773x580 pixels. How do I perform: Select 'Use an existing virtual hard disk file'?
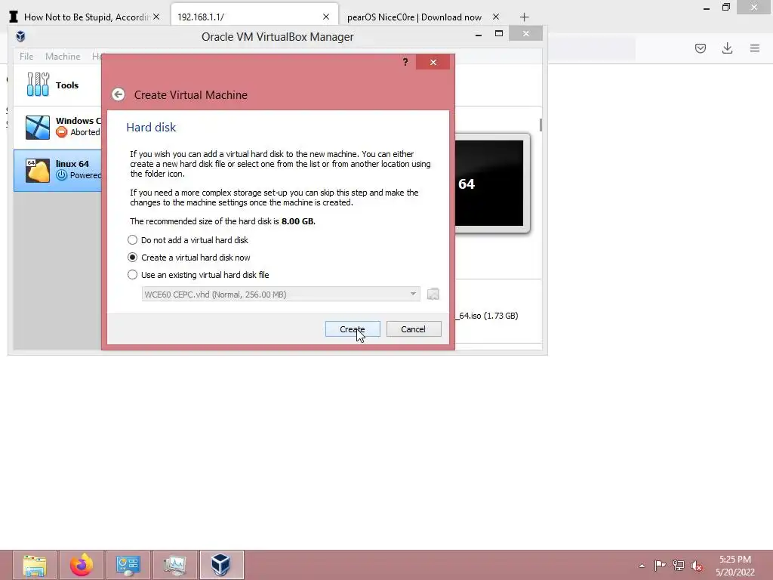(199, 275)
